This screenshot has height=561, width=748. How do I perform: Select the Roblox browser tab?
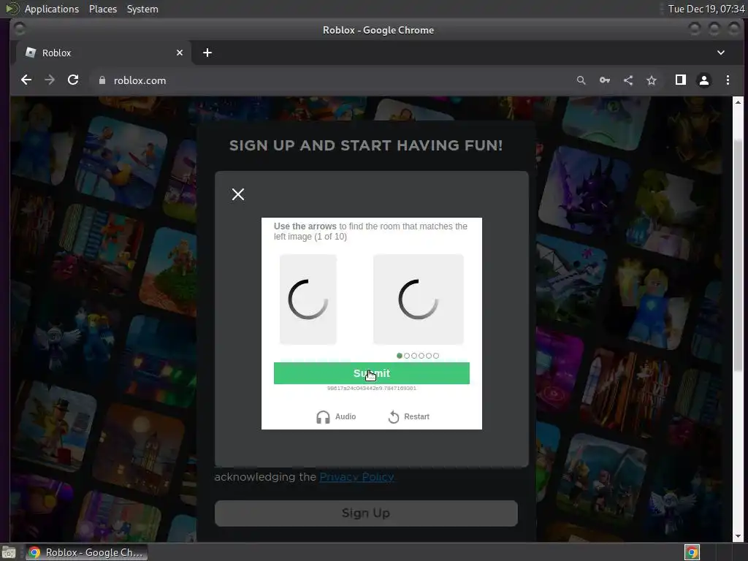[104, 53]
